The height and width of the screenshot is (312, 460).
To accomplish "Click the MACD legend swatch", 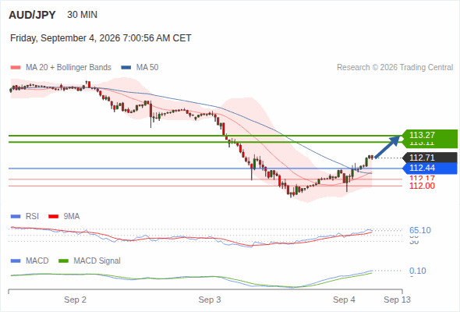I will [x=16, y=261].
